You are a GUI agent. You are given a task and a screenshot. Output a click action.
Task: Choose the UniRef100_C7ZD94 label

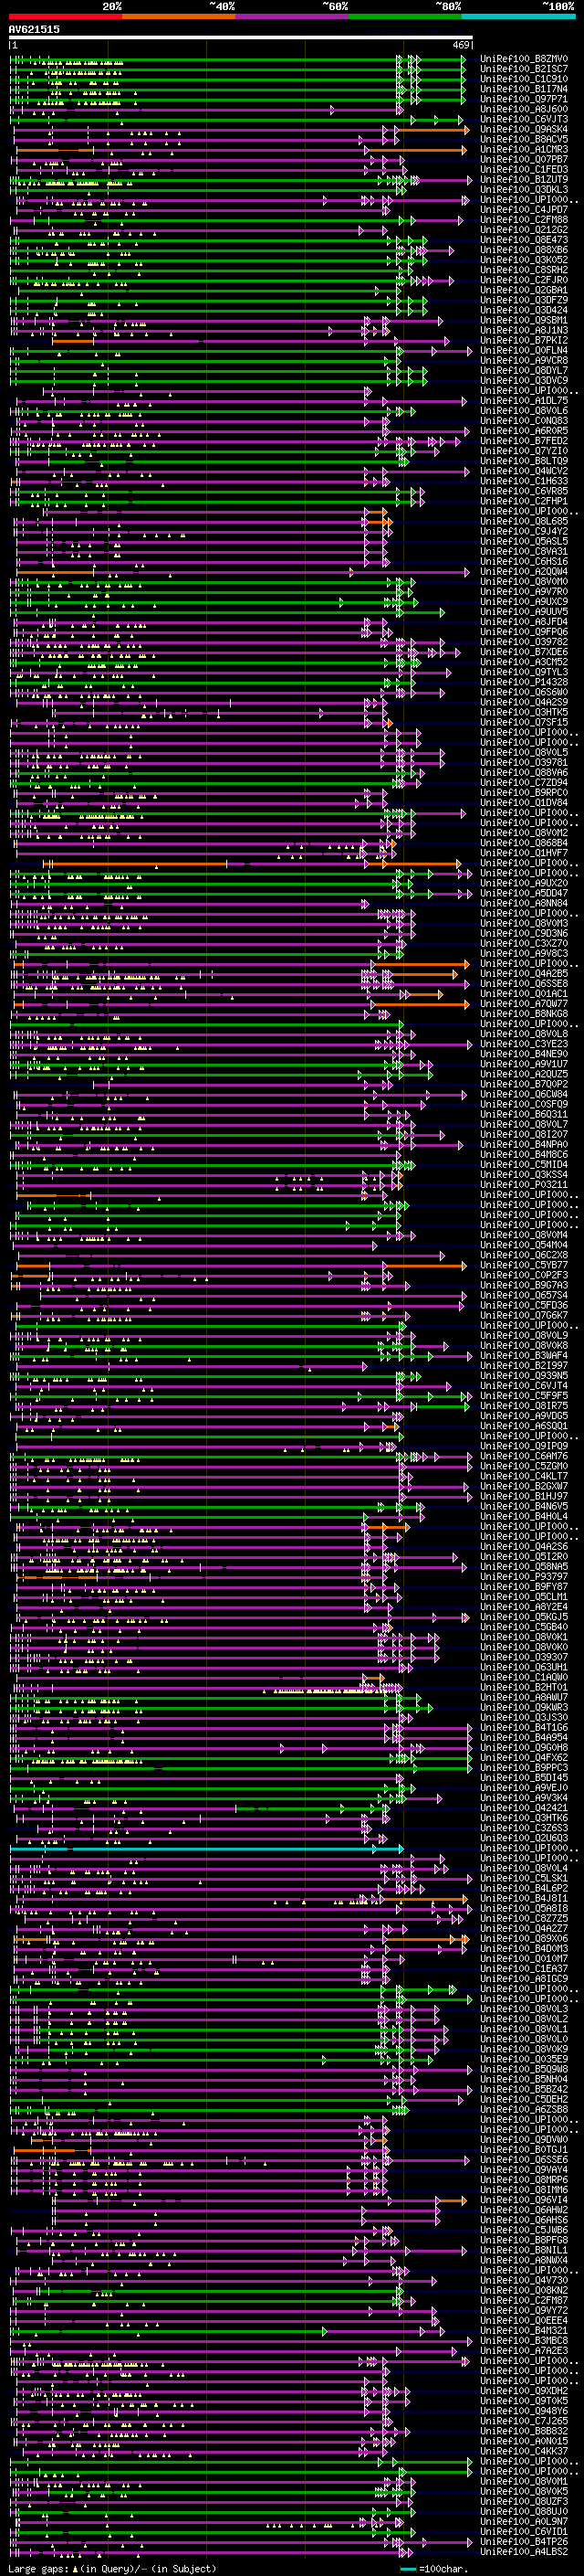[x=523, y=783]
